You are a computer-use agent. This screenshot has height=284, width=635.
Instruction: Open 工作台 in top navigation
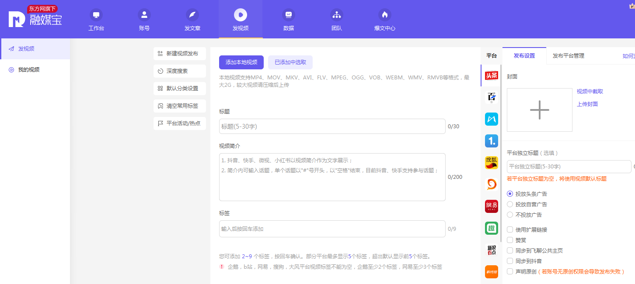(96, 20)
